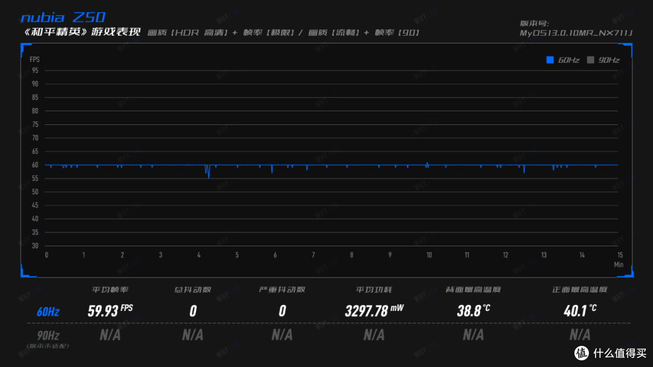
Task: Click the 版本未适配 note
Action: coord(48,346)
